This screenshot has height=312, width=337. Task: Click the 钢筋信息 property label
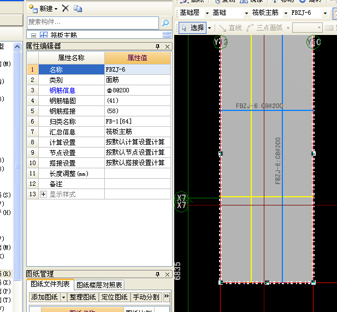click(62, 90)
